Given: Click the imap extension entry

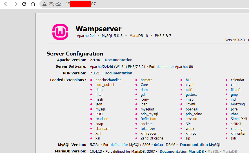Looking at the screenshot, I should pos(190,99).
